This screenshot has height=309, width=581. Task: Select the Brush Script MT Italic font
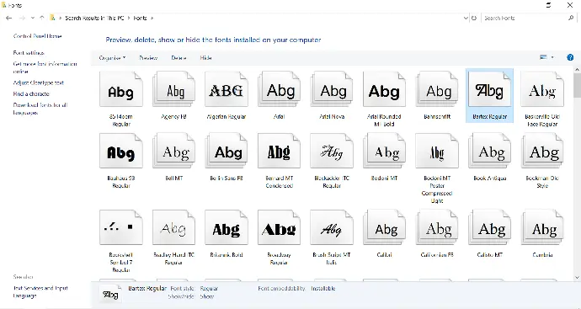pyautogui.click(x=332, y=227)
